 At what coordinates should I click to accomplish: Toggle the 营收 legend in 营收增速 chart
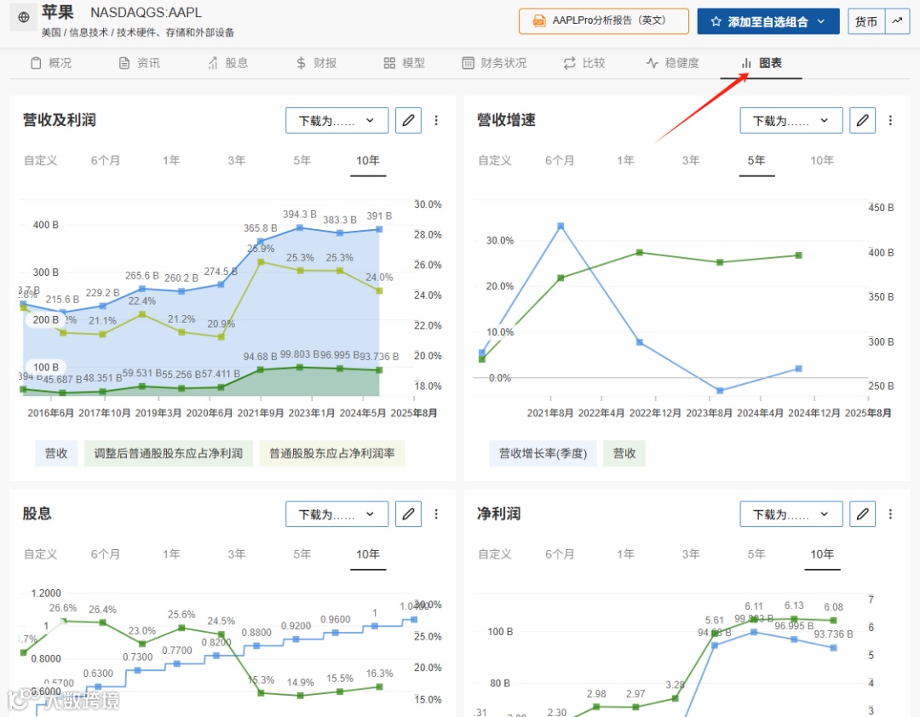(624, 454)
